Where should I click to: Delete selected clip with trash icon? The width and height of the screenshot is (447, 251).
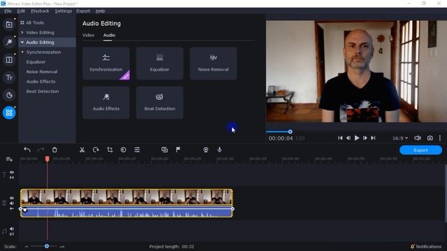point(54,150)
